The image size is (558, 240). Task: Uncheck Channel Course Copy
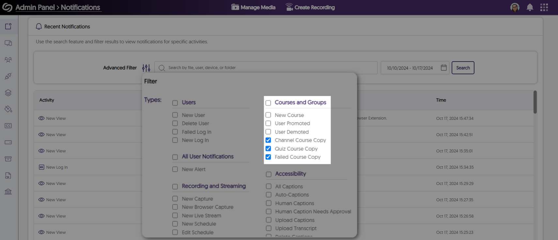pyautogui.click(x=268, y=140)
